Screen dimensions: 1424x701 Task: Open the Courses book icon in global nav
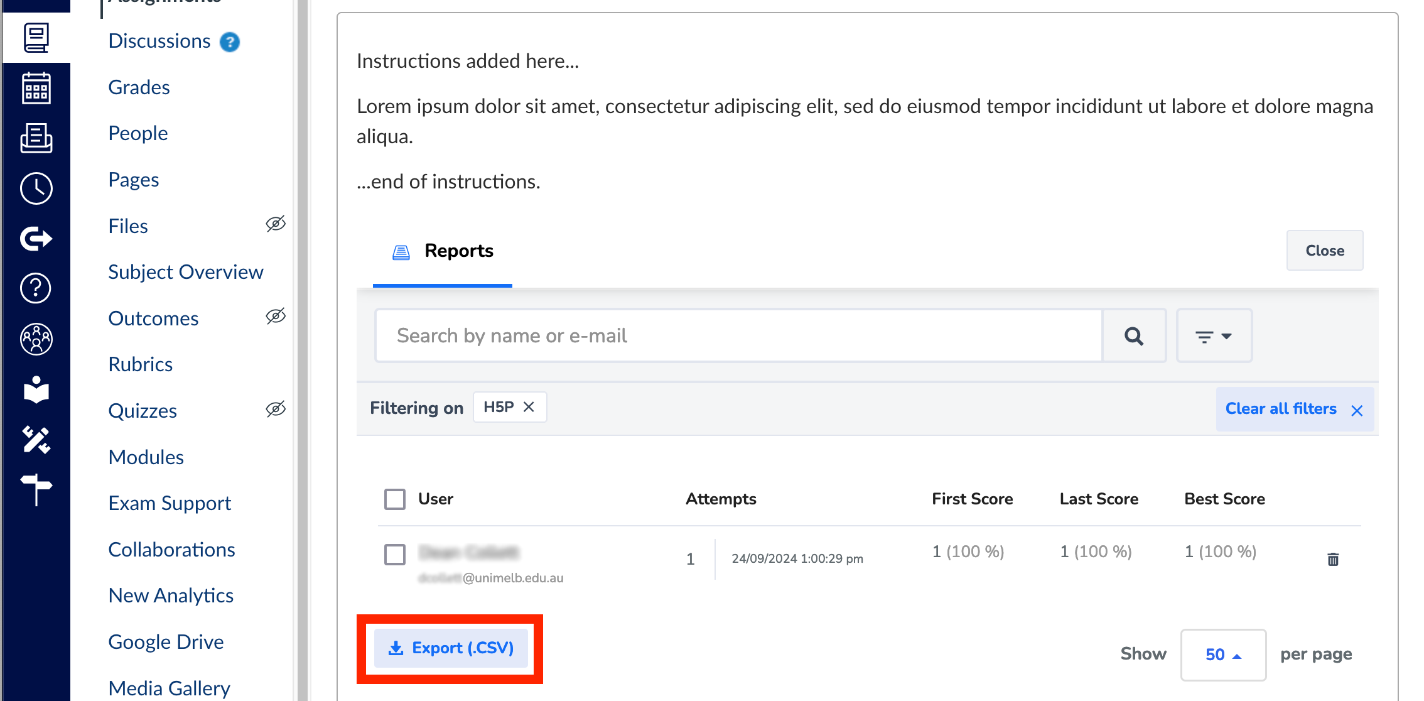36,38
